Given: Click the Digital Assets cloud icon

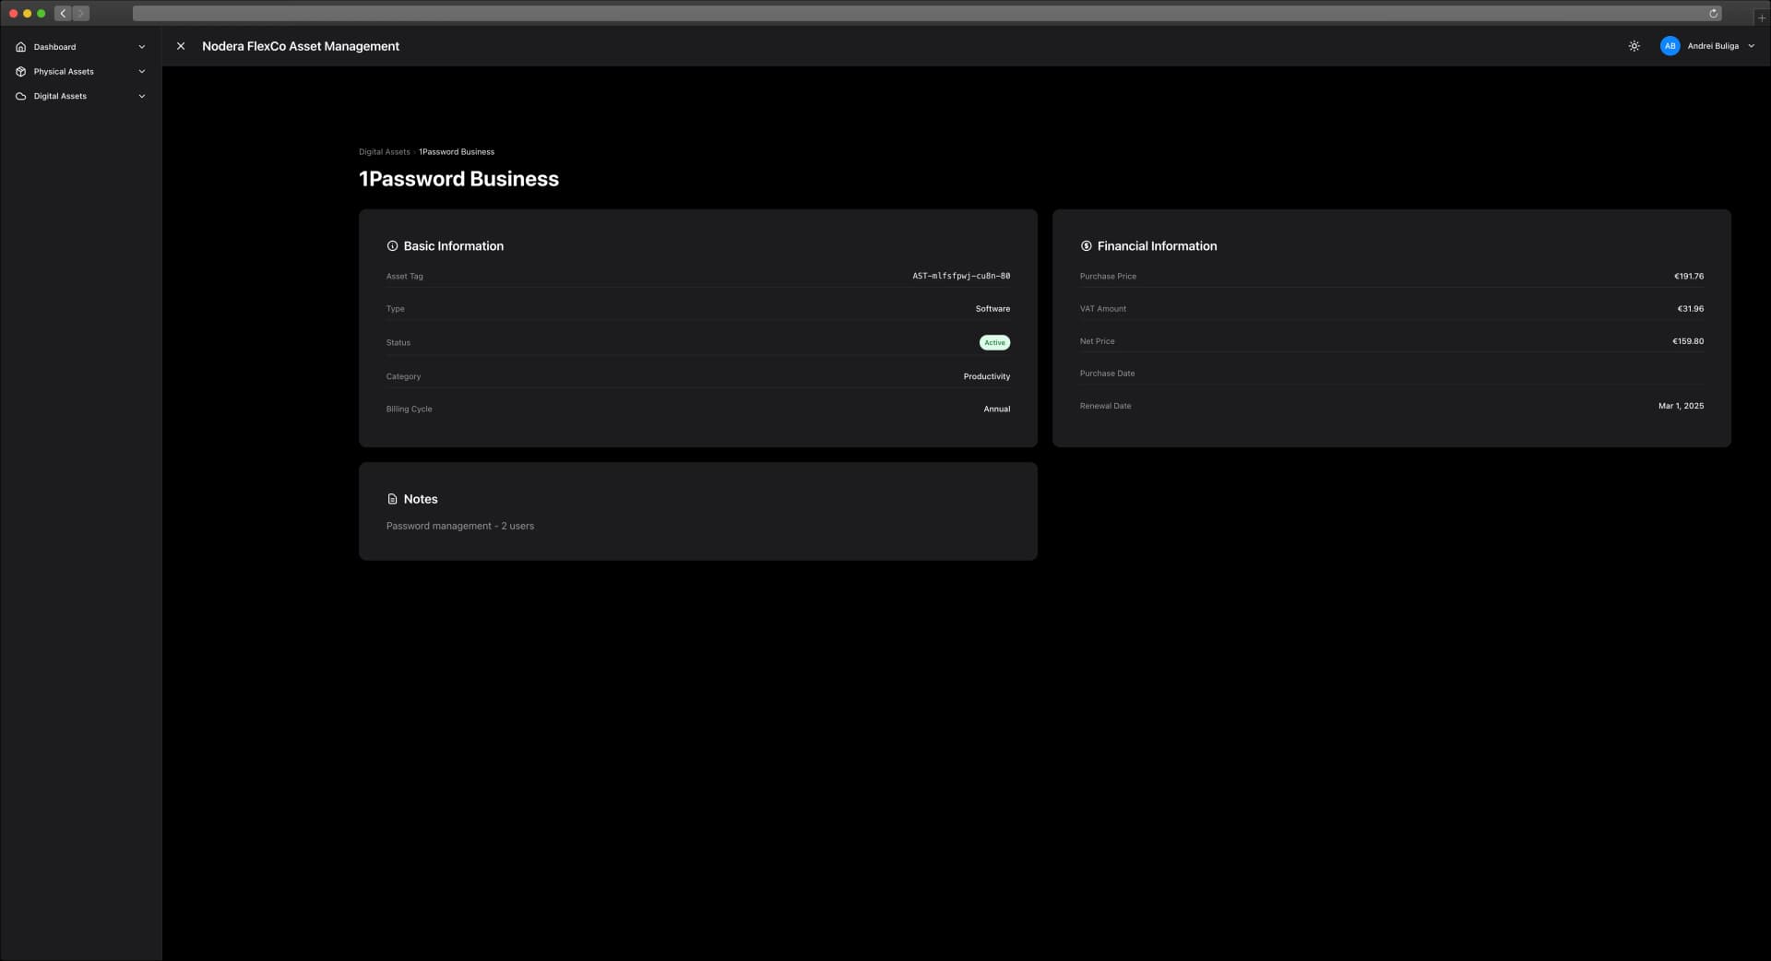Looking at the screenshot, I should pyautogui.click(x=21, y=96).
